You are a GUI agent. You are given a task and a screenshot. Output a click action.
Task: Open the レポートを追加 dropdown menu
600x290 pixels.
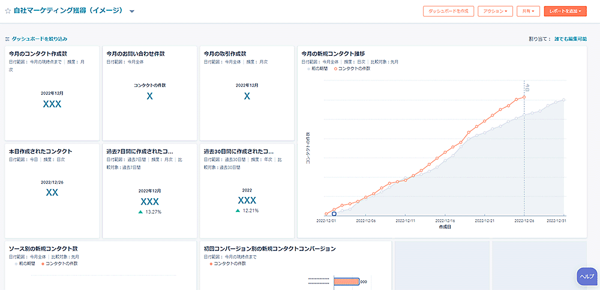[565, 11]
